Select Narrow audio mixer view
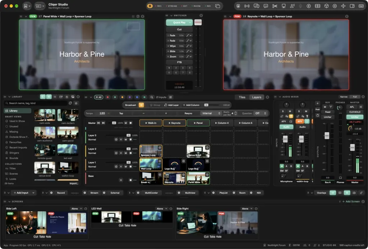 tap(344, 97)
